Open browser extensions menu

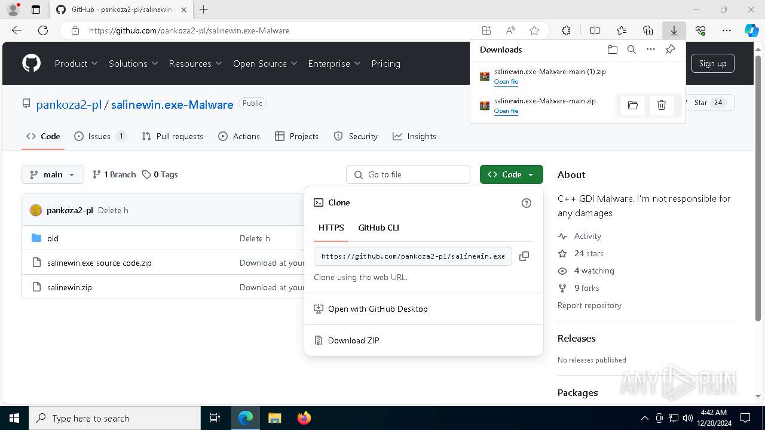coord(566,30)
